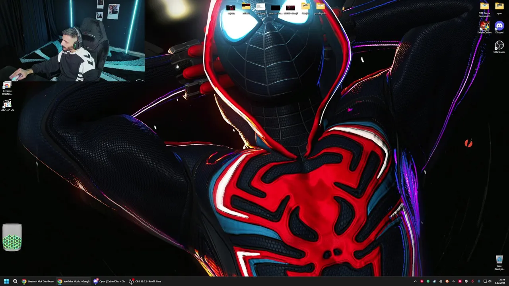Select the goodbyed desktop folder
This screenshot has height=286, width=509.
pos(320,9)
